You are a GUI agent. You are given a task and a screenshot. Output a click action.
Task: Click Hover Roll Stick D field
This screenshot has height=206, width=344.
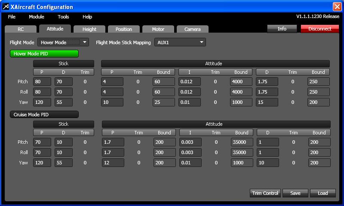pos(63,92)
